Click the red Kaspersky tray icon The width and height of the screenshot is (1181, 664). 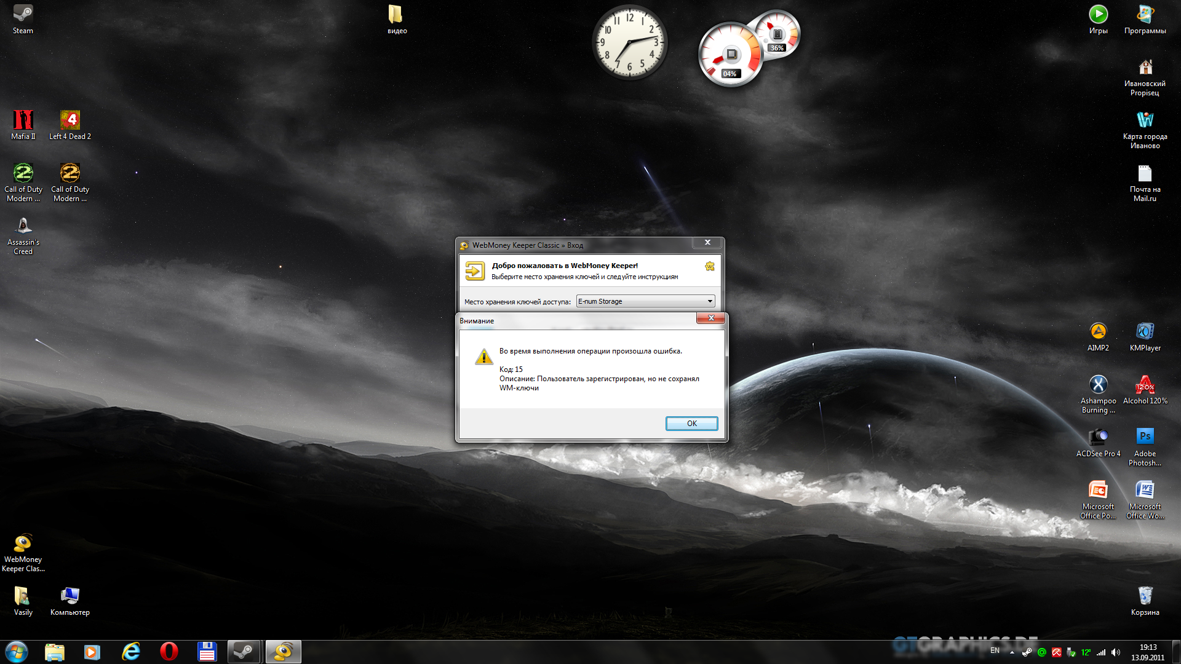pos(1056,652)
